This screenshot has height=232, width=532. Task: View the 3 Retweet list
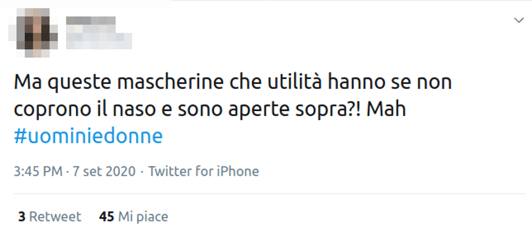pyautogui.click(x=49, y=217)
